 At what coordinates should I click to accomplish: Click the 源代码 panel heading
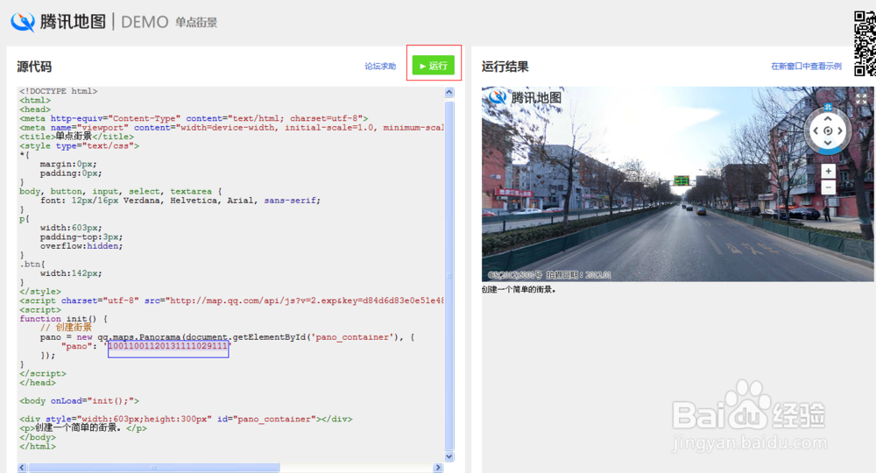tap(34, 67)
